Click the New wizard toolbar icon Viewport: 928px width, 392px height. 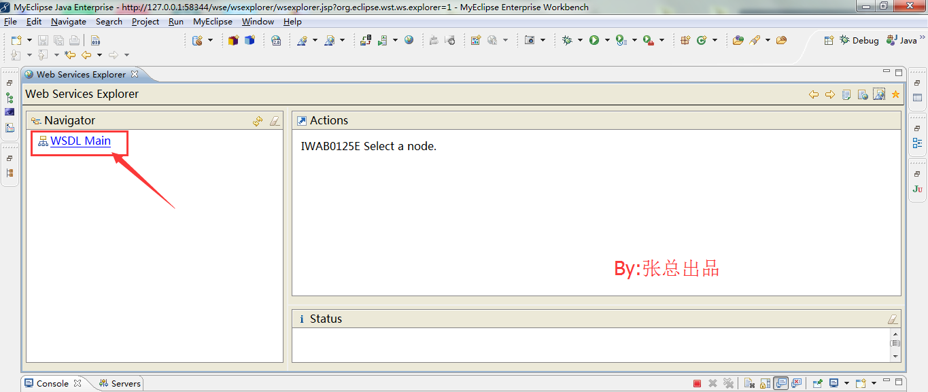tap(16, 41)
